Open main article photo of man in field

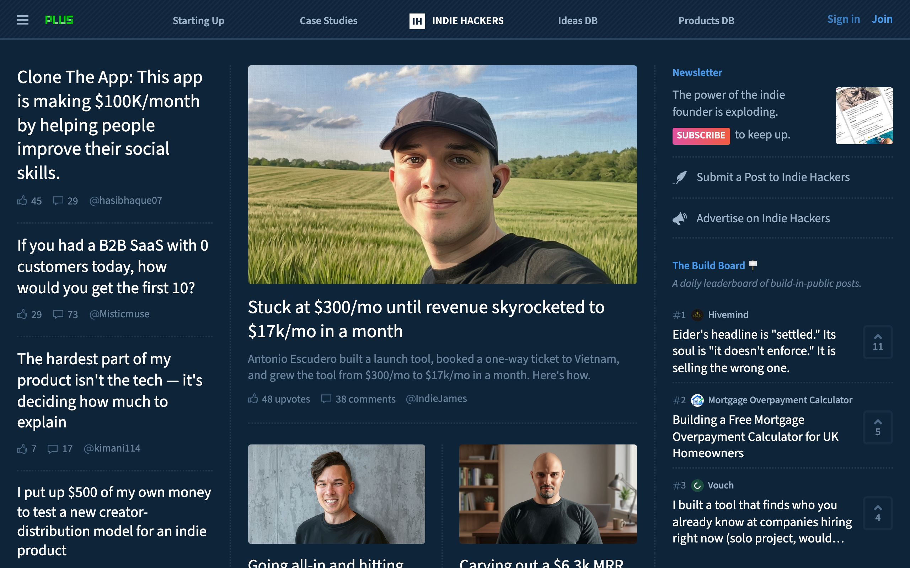442,175
